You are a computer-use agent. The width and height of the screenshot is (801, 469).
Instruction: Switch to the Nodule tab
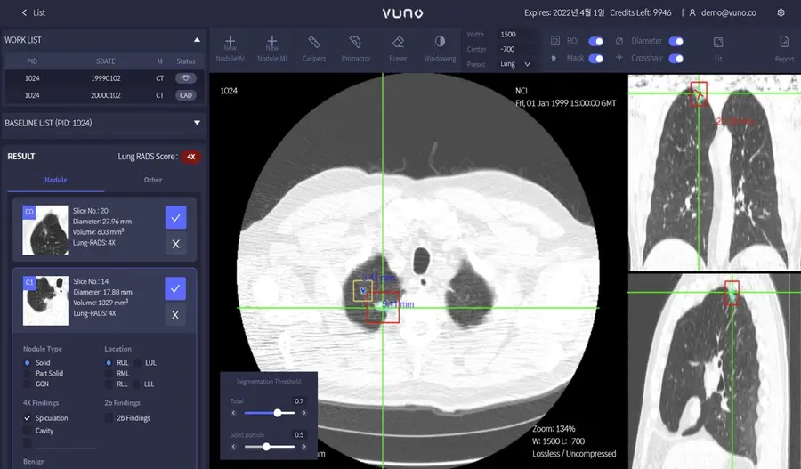pyautogui.click(x=56, y=180)
